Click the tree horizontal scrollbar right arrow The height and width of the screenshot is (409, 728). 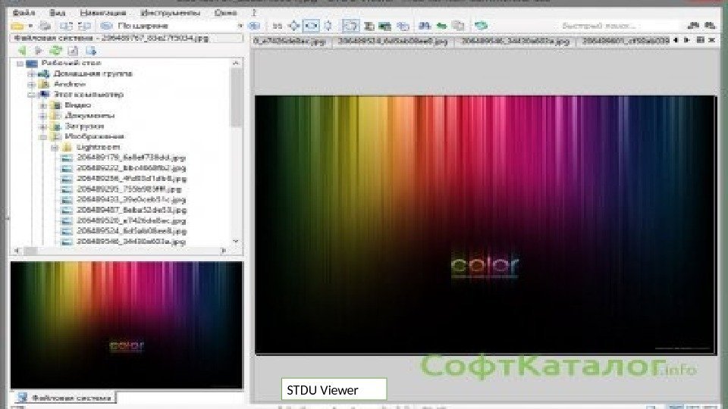(224, 251)
